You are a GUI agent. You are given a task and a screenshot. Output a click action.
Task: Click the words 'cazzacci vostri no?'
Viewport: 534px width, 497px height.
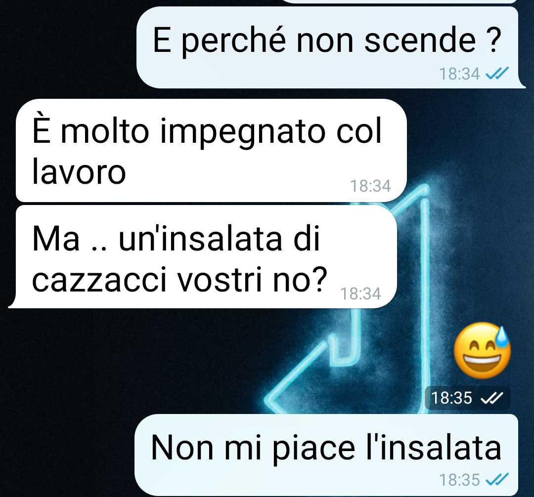point(180,280)
